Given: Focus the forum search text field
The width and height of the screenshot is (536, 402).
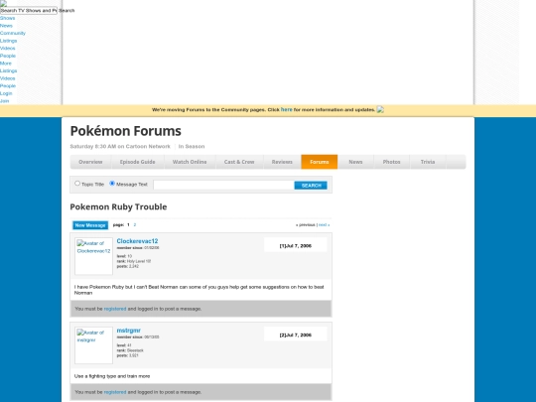Looking at the screenshot, I should tap(224, 186).
